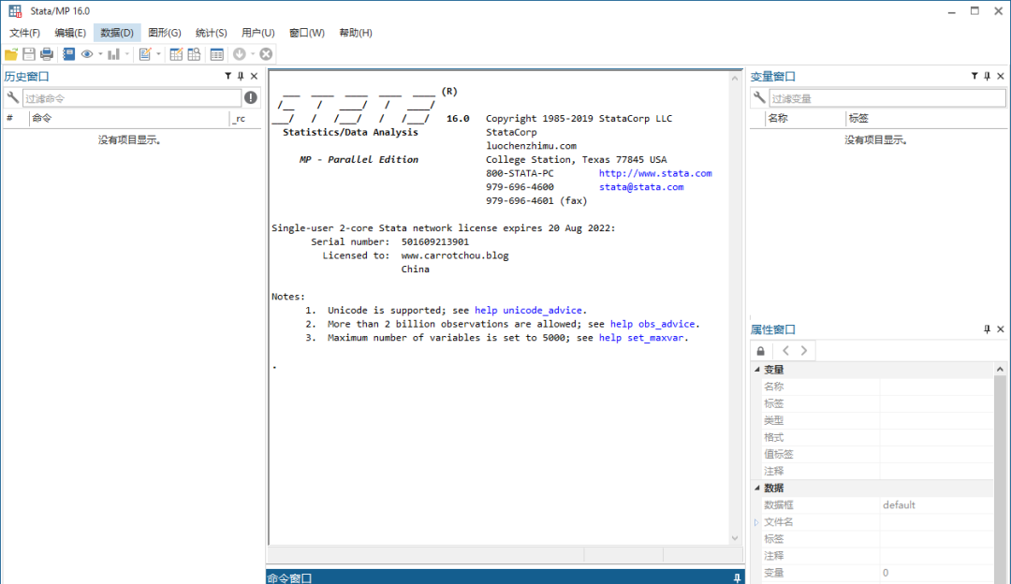This screenshot has height=584, width=1011.
Task: Click the 历史窗口 filter funnel icon
Action: [227, 76]
